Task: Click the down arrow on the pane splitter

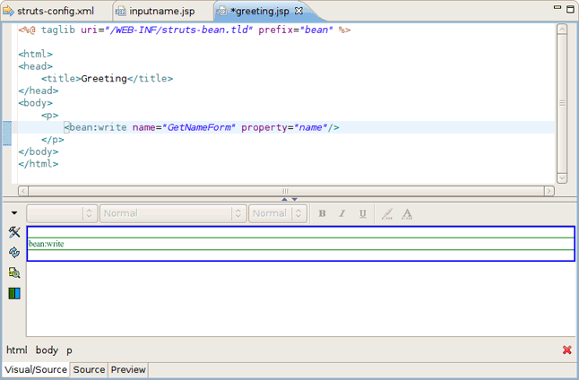Action: point(294,200)
